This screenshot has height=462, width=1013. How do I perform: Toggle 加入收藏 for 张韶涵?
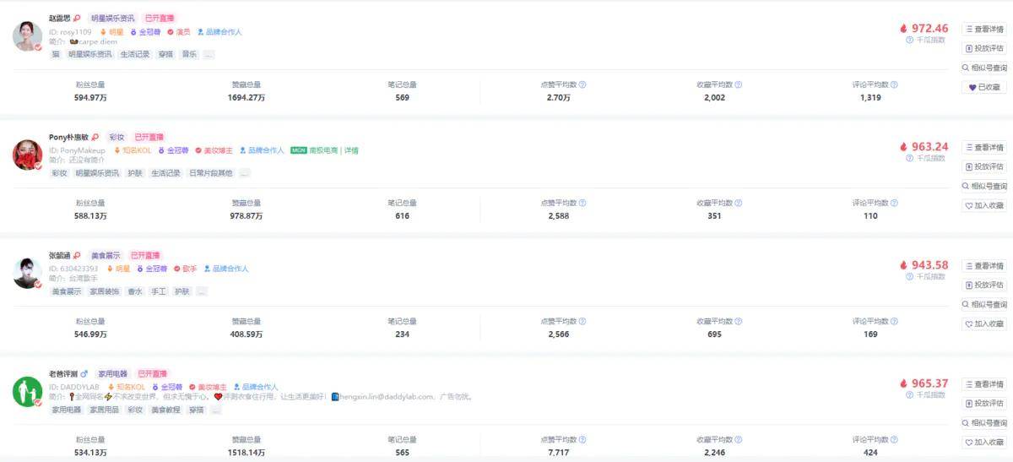click(x=983, y=323)
